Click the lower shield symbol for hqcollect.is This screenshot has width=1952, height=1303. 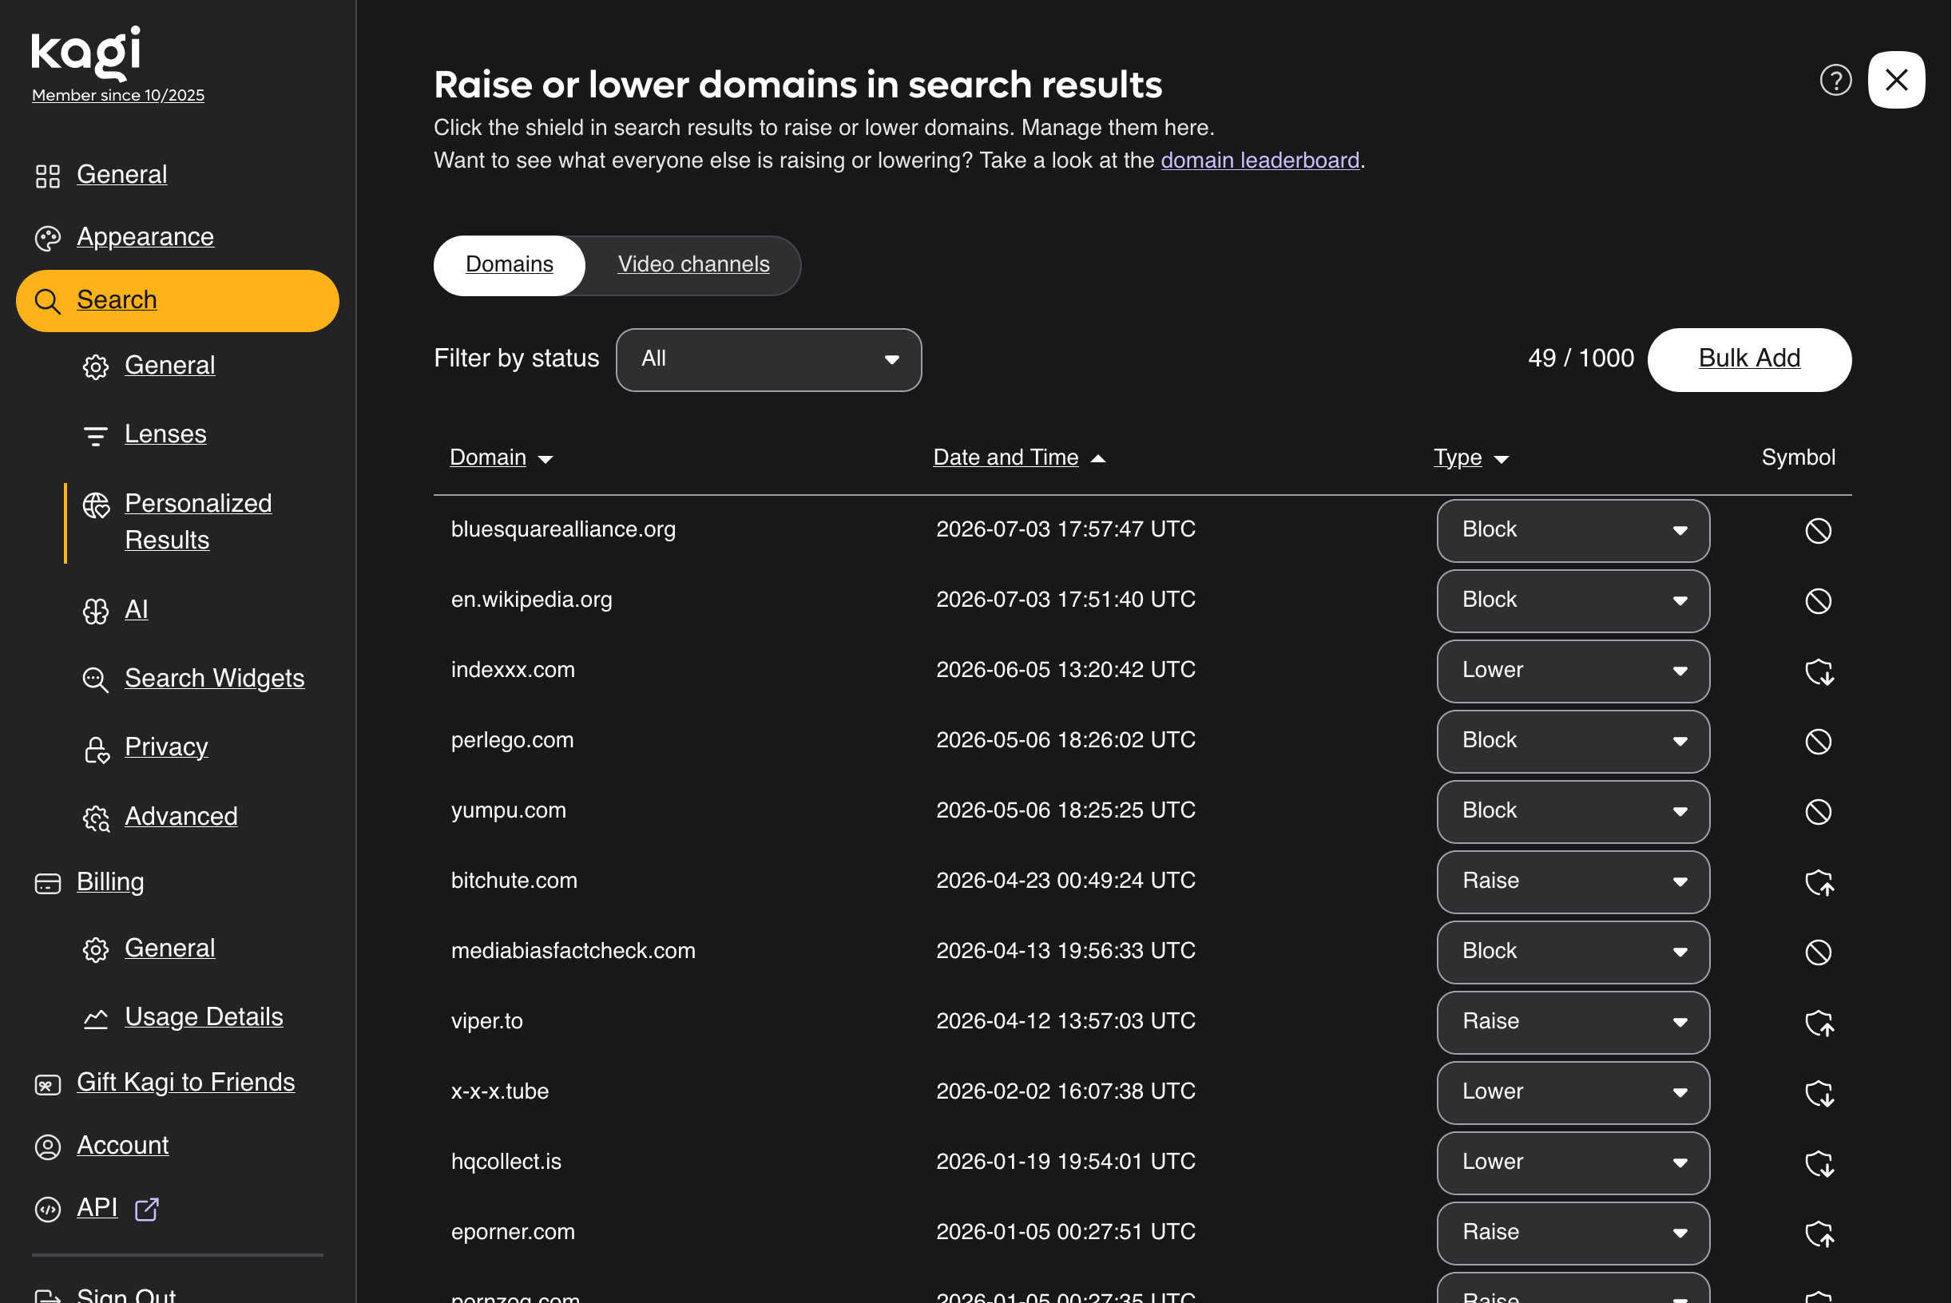[x=1819, y=1163]
